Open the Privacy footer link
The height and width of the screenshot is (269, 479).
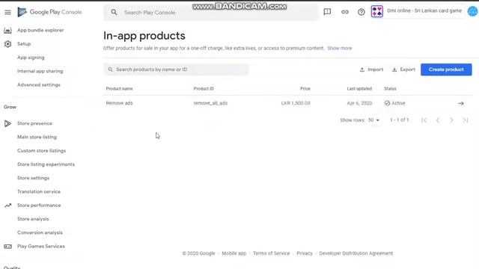[x=305, y=253]
